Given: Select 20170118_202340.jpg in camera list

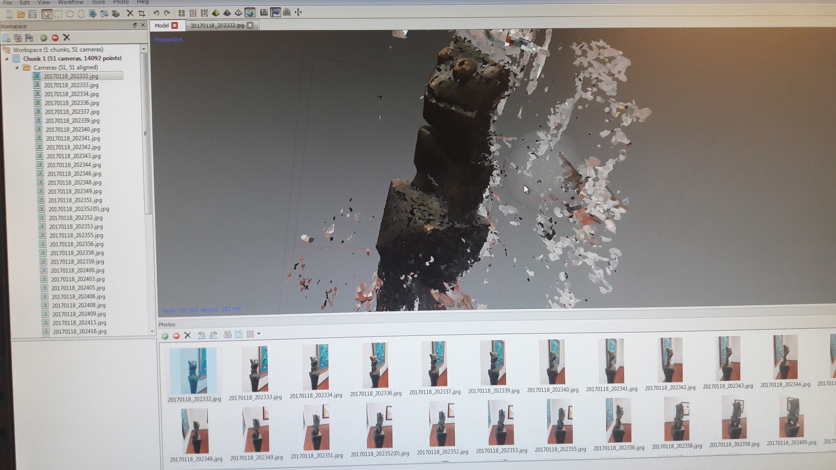Looking at the screenshot, I should (x=72, y=130).
